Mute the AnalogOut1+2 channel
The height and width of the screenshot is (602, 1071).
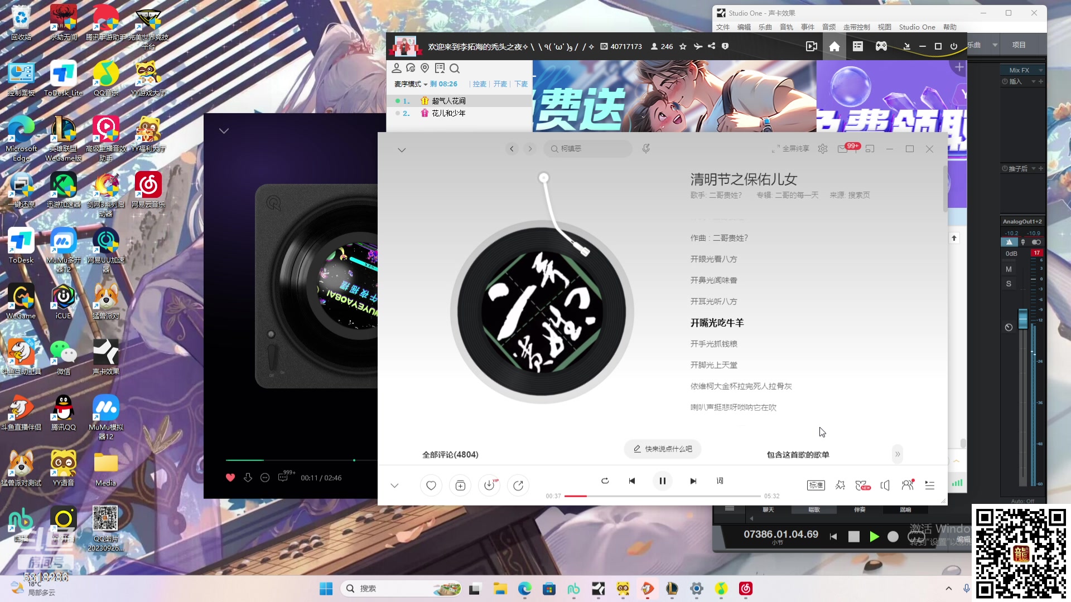[x=1009, y=269]
